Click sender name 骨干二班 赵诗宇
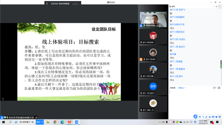The image size is (222, 125). 177,47
